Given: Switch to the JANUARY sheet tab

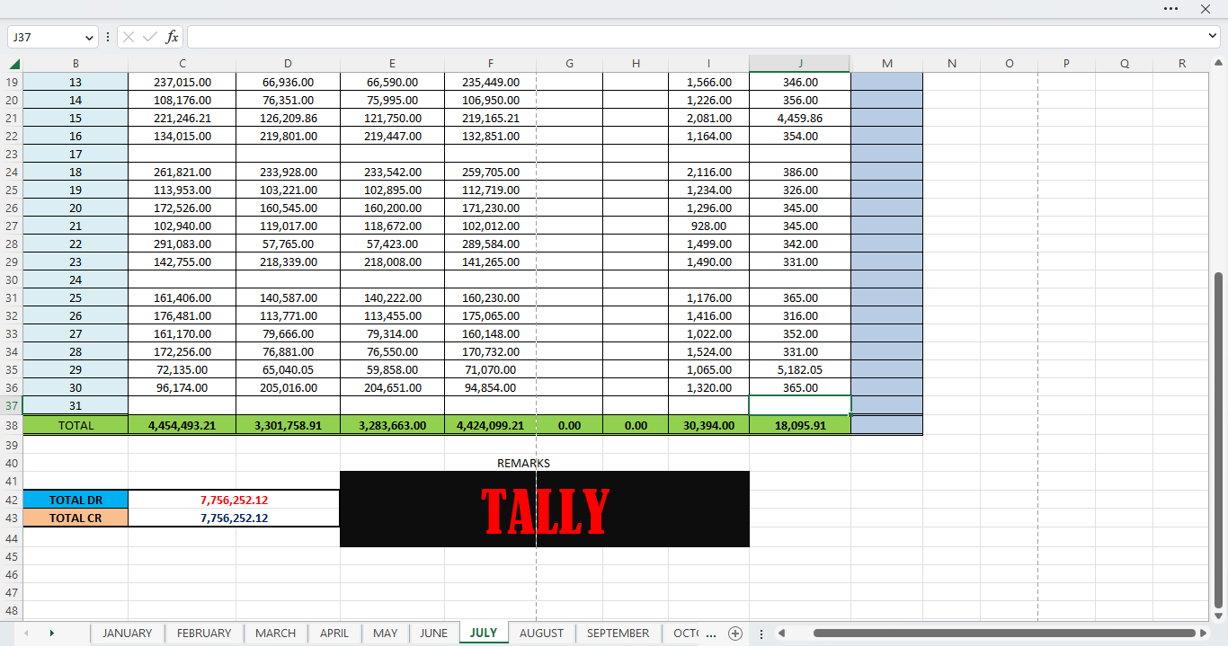Looking at the screenshot, I should (128, 634).
